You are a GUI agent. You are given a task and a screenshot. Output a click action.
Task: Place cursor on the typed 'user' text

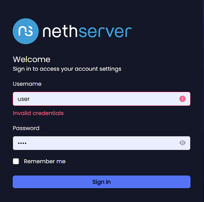point(24,99)
